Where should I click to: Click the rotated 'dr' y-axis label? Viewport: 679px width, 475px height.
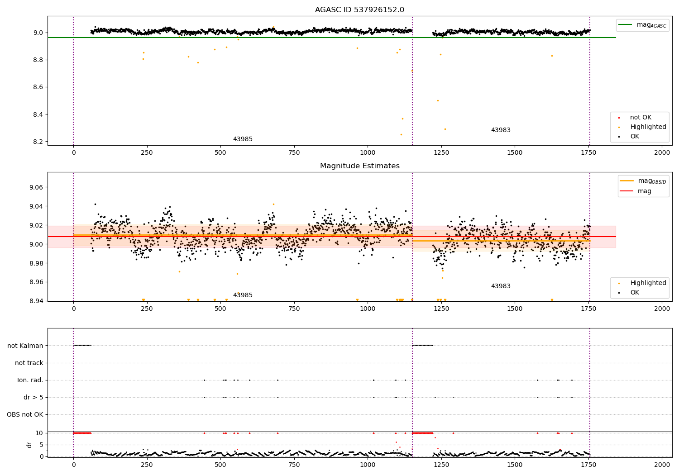pyautogui.click(x=29, y=445)
